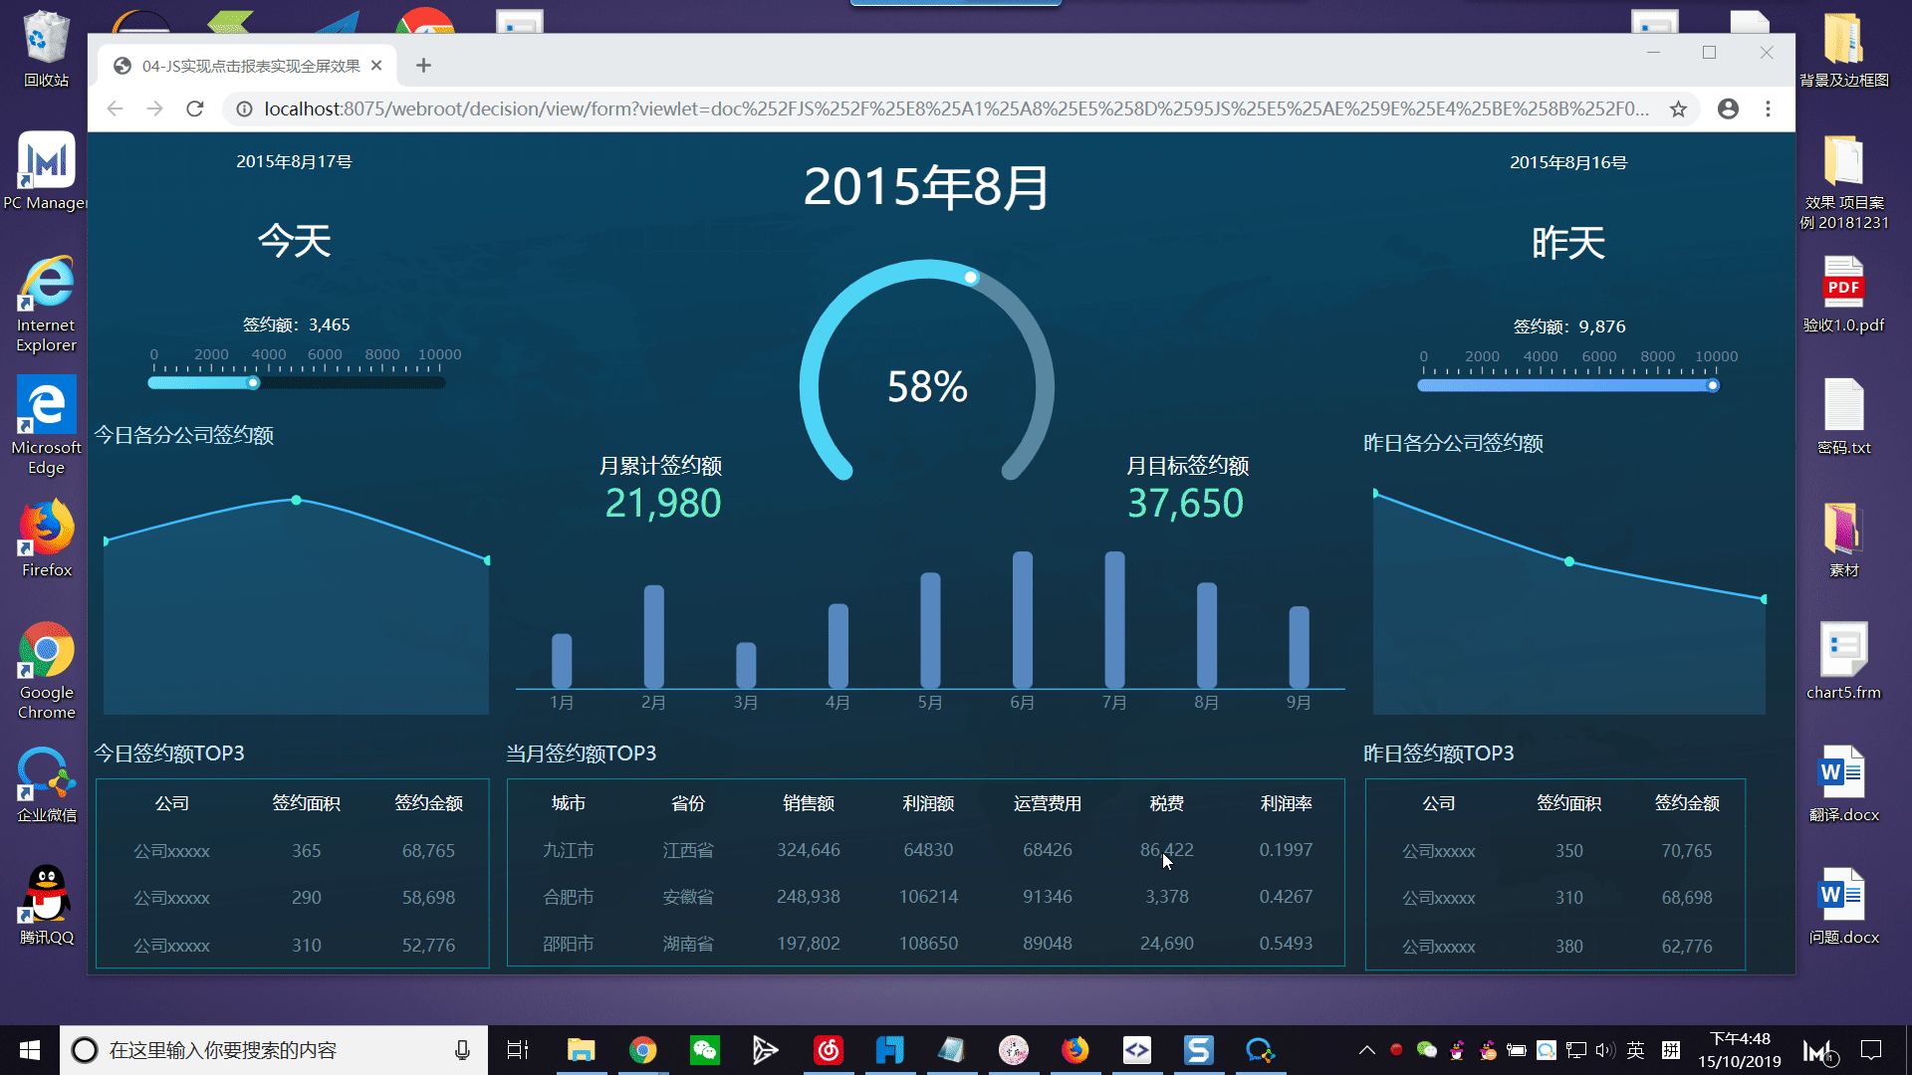Click today's signing amount slider handle
Viewport: 1912px width, 1075px height.
coord(254,383)
